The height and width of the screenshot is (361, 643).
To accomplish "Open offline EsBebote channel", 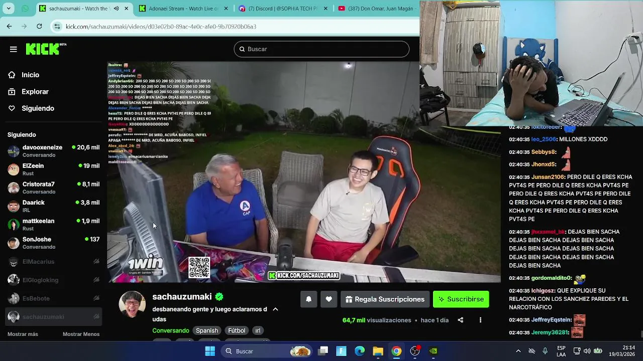I will coord(53,298).
